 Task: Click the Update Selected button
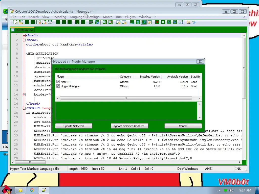click(74, 126)
